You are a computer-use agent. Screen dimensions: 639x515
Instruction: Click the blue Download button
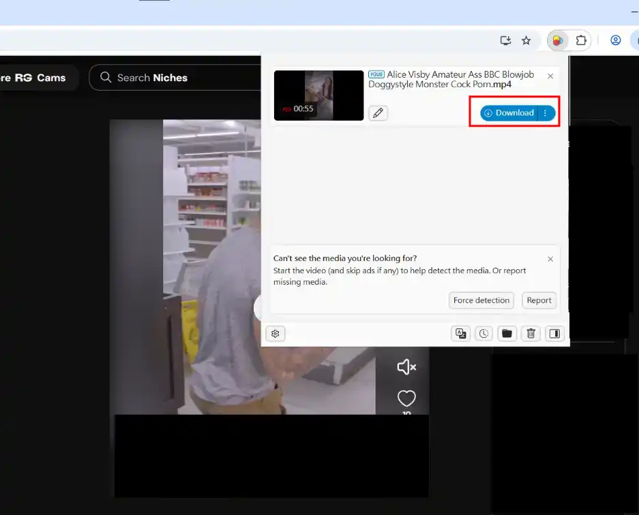509,113
